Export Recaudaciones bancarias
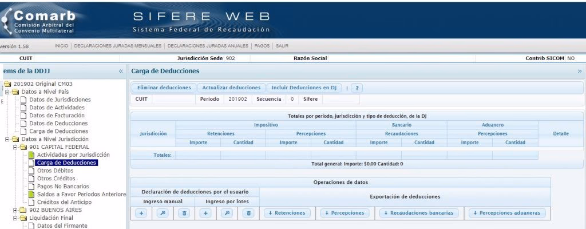586x229 pixels. coord(419,213)
